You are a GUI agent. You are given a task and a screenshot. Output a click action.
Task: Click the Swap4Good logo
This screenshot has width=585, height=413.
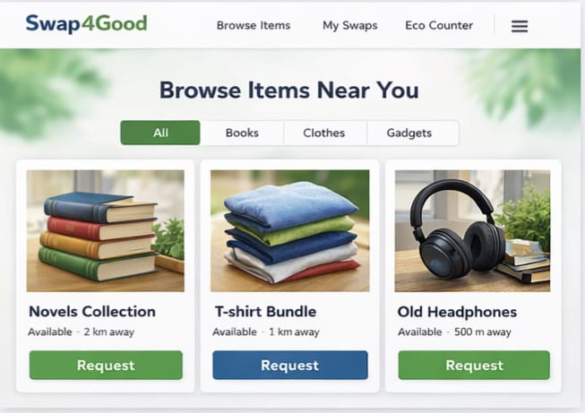(87, 24)
